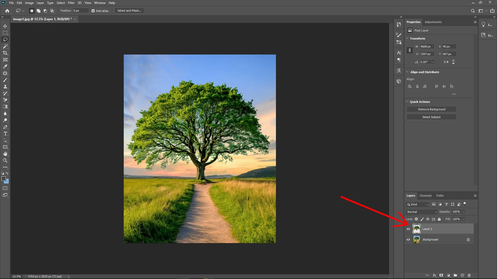Select the Move tool
The height and width of the screenshot is (279, 497).
click(x=5, y=26)
